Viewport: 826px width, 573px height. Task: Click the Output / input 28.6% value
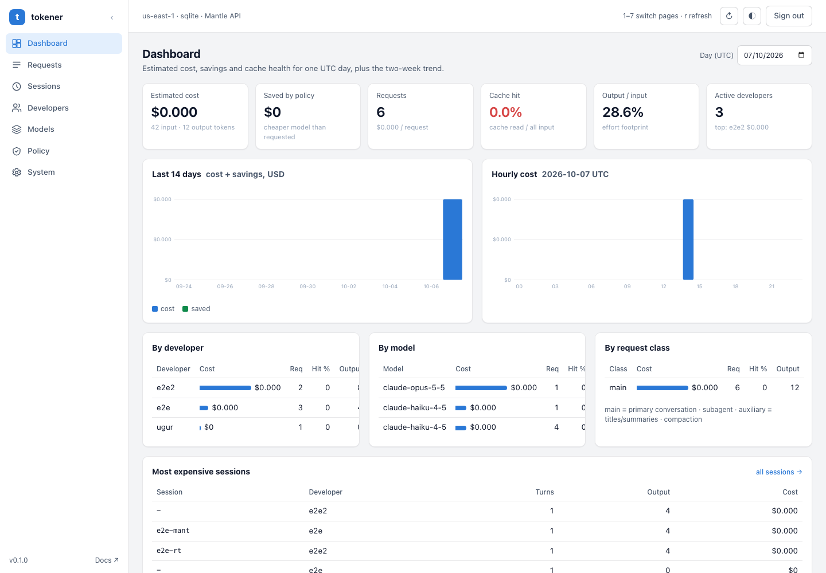pyautogui.click(x=623, y=112)
